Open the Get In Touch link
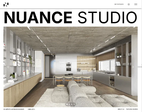Viewport: 142px width, 112px height. pos(119,4)
